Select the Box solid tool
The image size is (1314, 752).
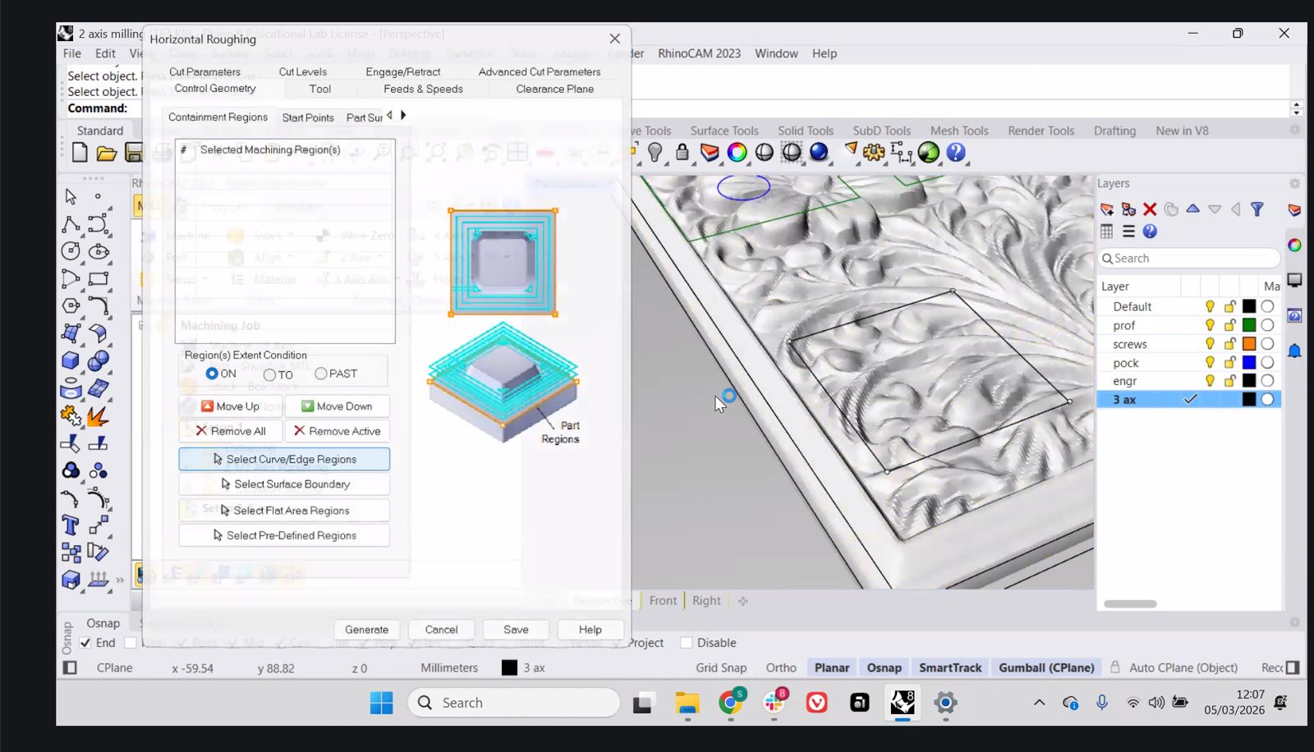[x=71, y=360]
